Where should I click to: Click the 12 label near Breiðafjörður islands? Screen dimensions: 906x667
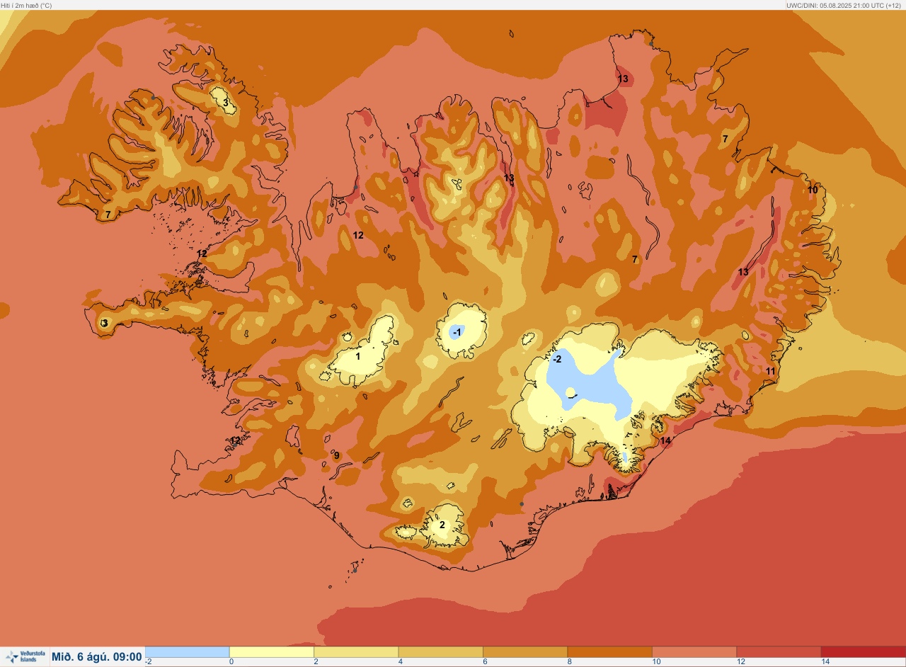tap(202, 253)
